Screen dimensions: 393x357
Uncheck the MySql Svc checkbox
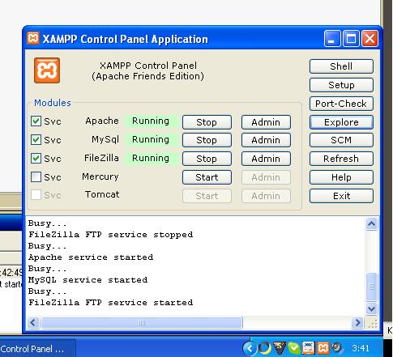tap(36, 140)
